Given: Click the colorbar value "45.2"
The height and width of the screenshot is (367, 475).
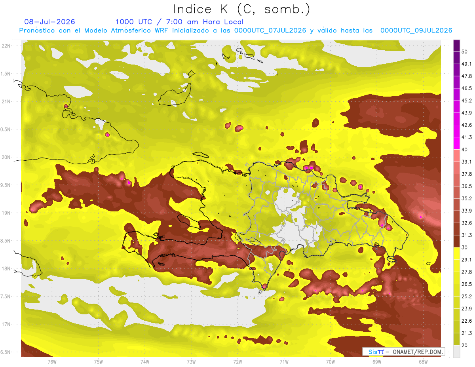Looking at the screenshot, I should point(466,101).
